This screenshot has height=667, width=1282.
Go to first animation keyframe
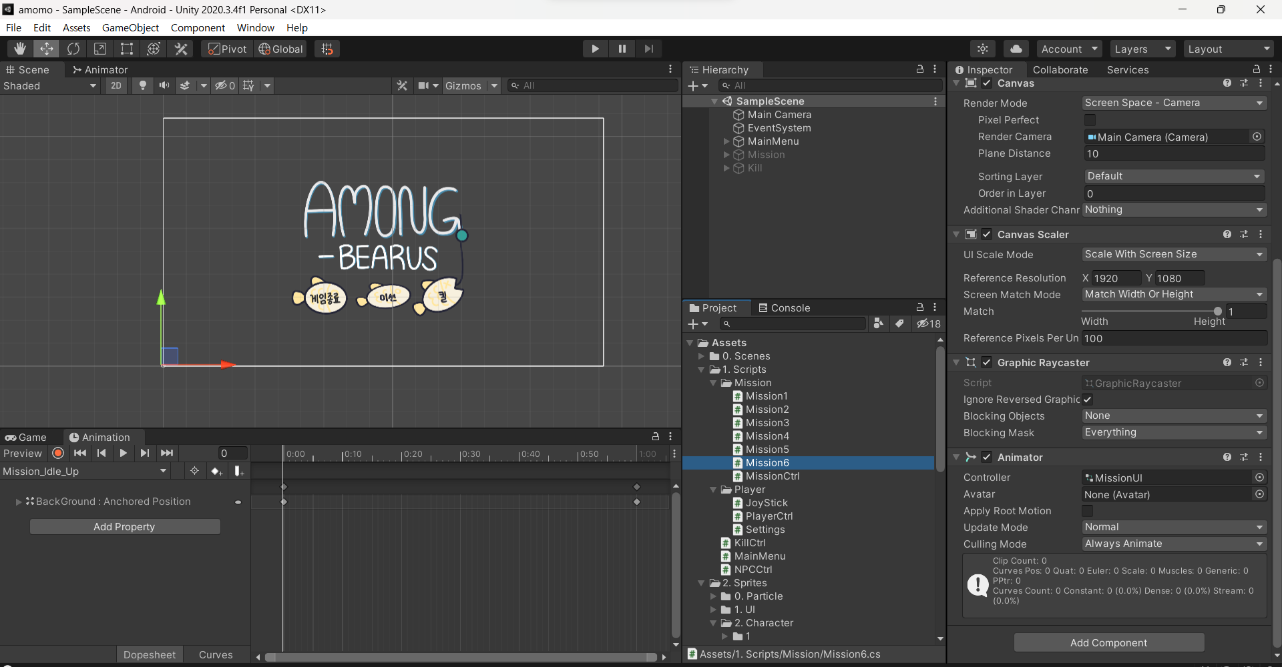pos(80,453)
